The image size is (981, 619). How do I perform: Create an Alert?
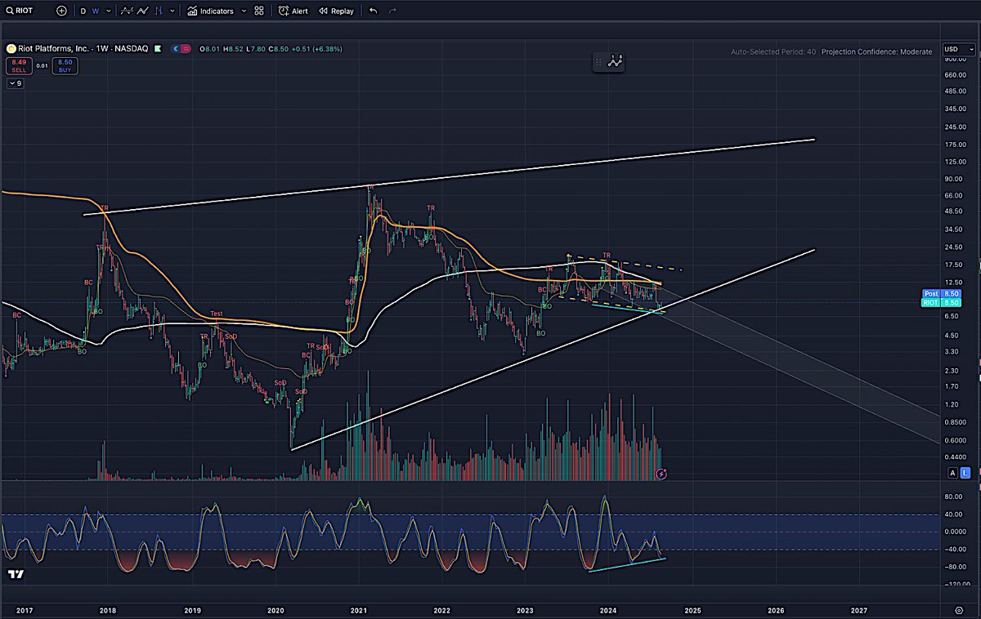coord(293,11)
